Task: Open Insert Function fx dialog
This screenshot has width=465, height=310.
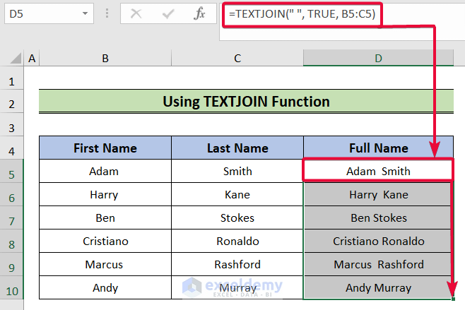Action: pyautogui.click(x=200, y=13)
